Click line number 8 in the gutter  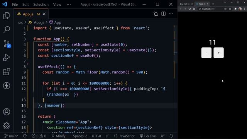[x=25, y=67]
